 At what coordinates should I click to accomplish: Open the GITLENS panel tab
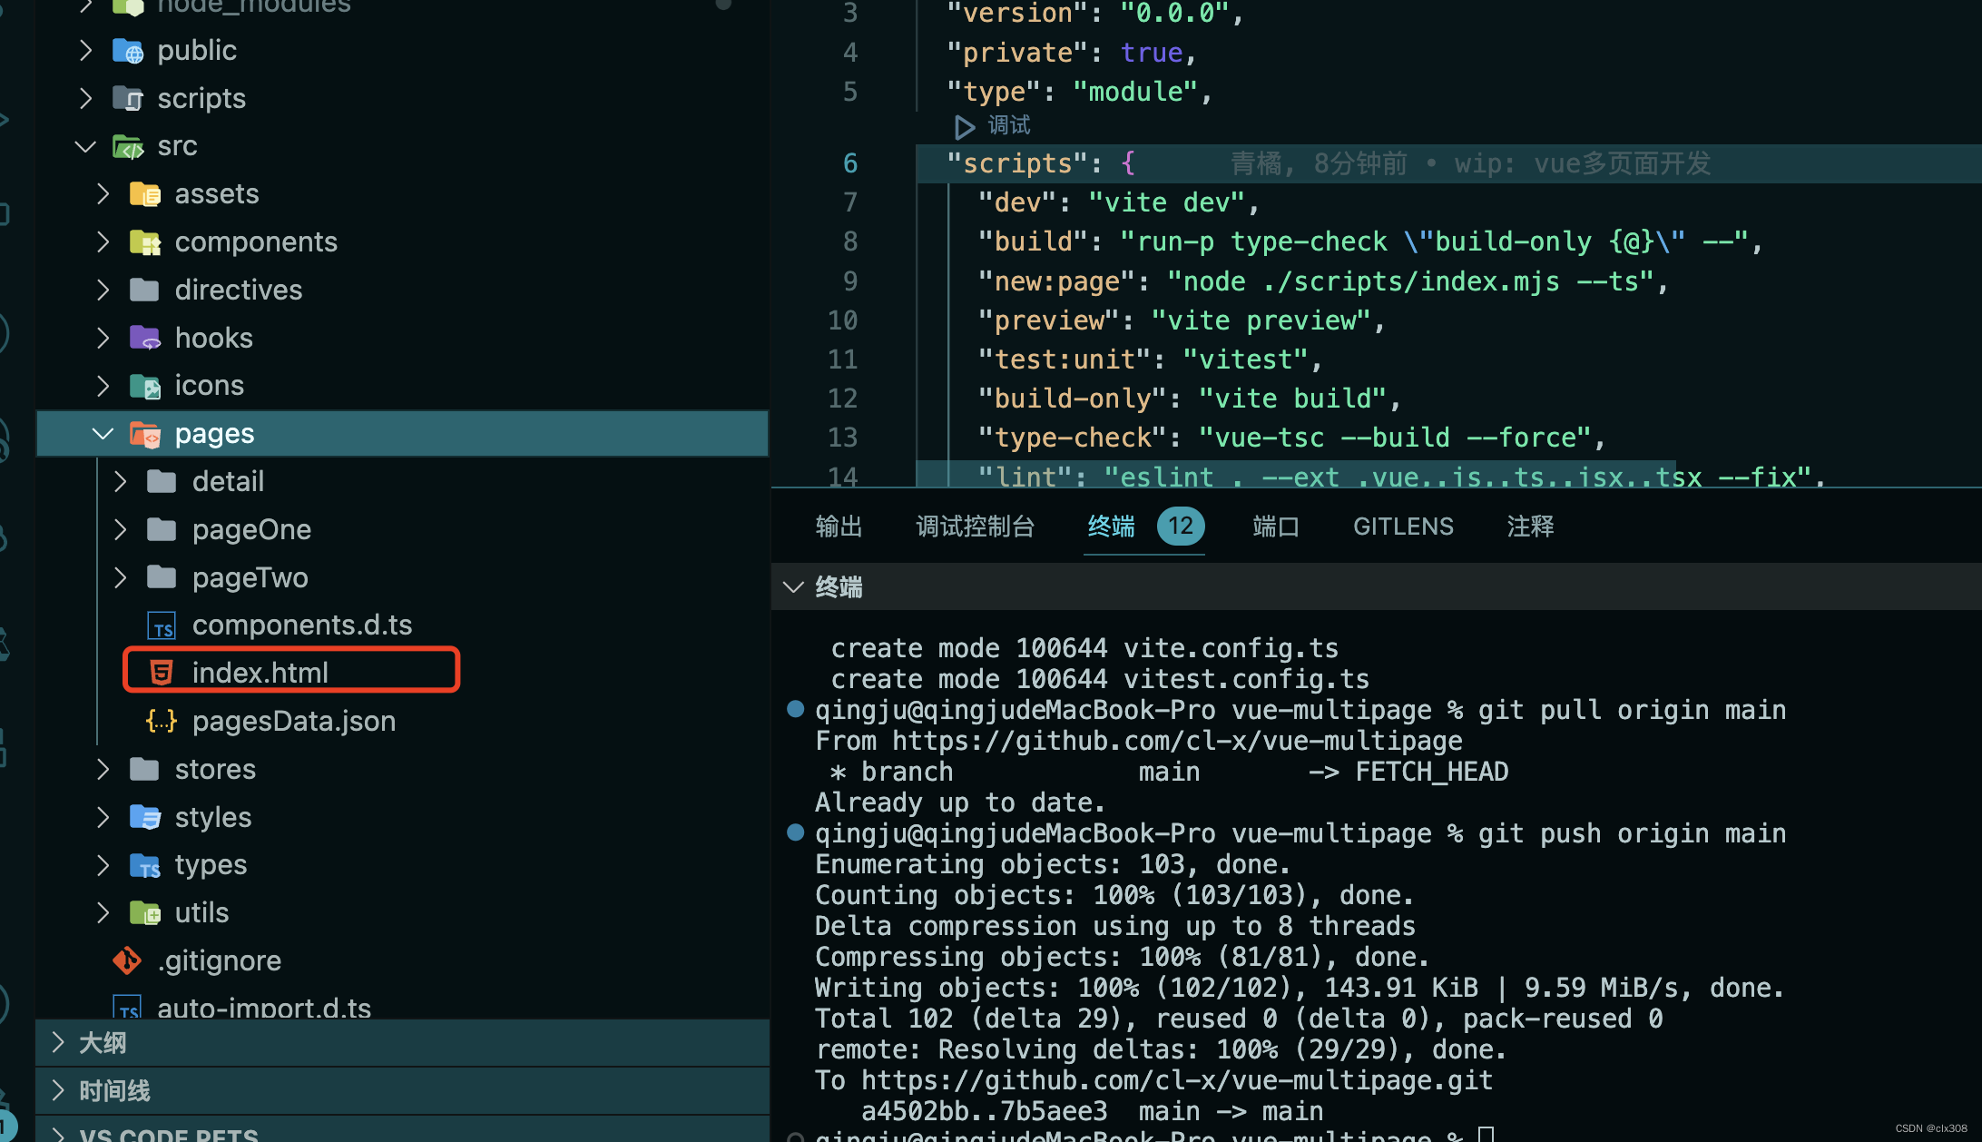pos(1403,527)
